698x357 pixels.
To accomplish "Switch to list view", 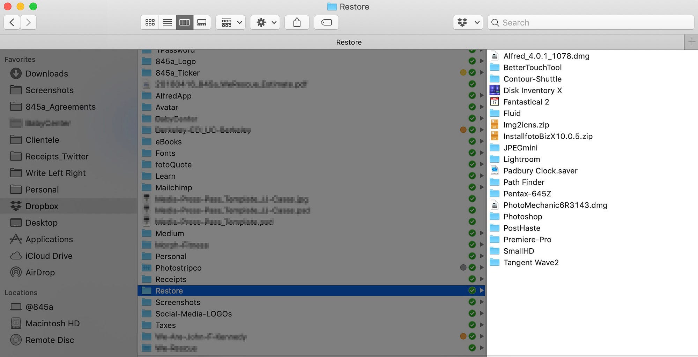I will click(168, 23).
